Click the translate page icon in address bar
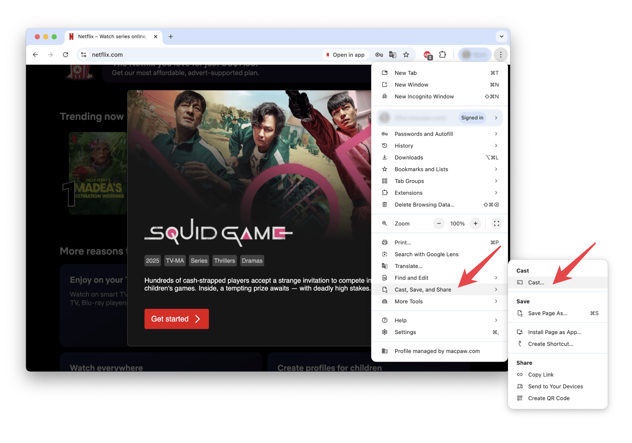Screen dimensions: 632x443 [393, 55]
